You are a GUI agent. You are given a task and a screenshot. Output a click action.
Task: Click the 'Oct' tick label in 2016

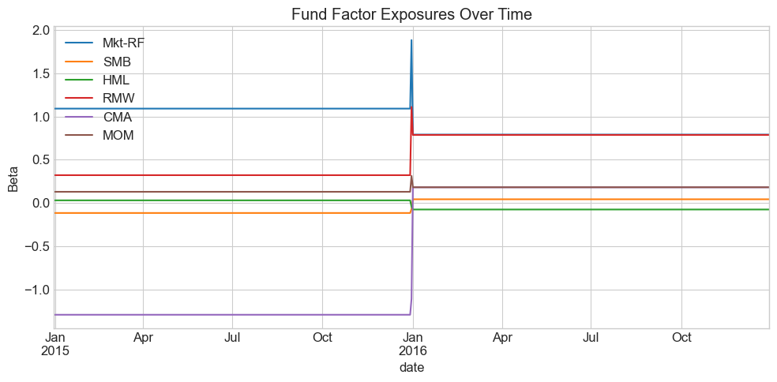pyautogui.click(x=681, y=338)
